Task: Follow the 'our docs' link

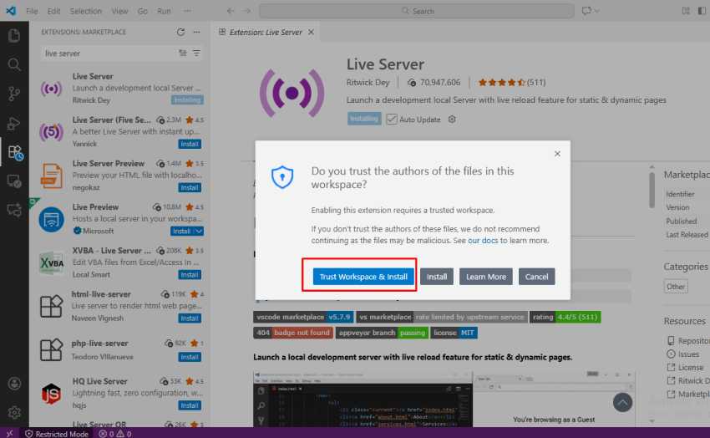Action: pyautogui.click(x=483, y=241)
